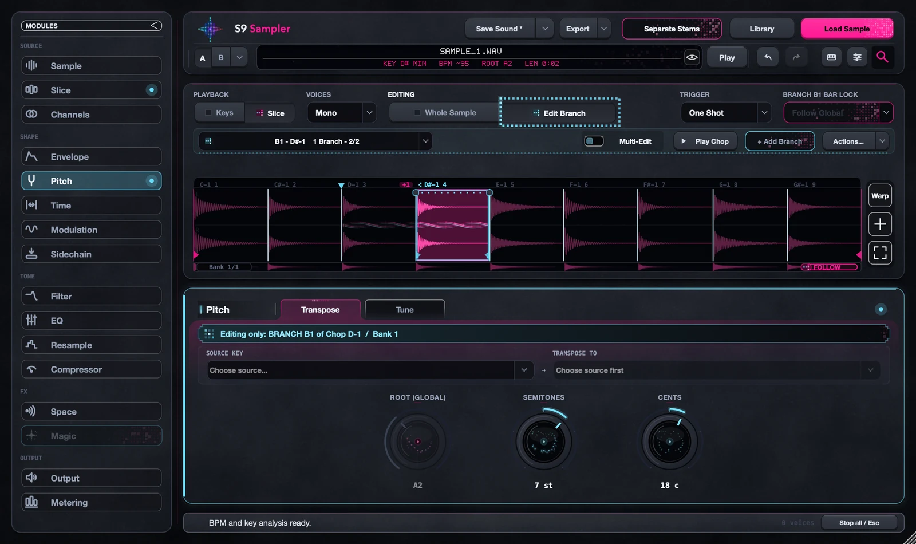Select Keys playback mode
The height and width of the screenshot is (544, 916).
point(219,113)
